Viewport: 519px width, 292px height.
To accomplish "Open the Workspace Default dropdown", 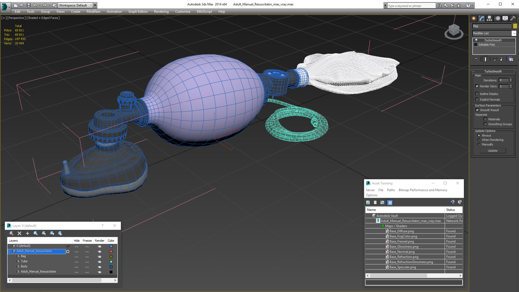I will point(75,5).
